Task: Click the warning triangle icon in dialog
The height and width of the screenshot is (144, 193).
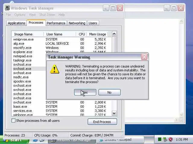Action: click(x=55, y=69)
